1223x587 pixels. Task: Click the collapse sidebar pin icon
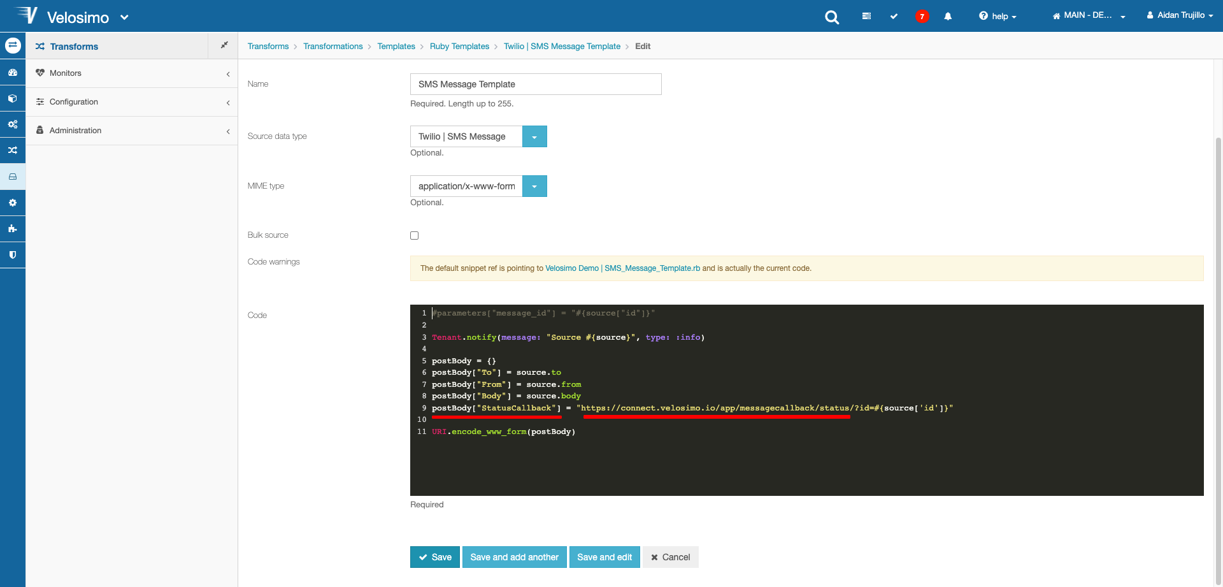224,45
